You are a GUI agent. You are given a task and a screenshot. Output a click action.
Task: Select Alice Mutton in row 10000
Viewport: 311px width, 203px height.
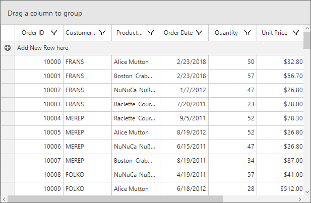tap(136, 62)
